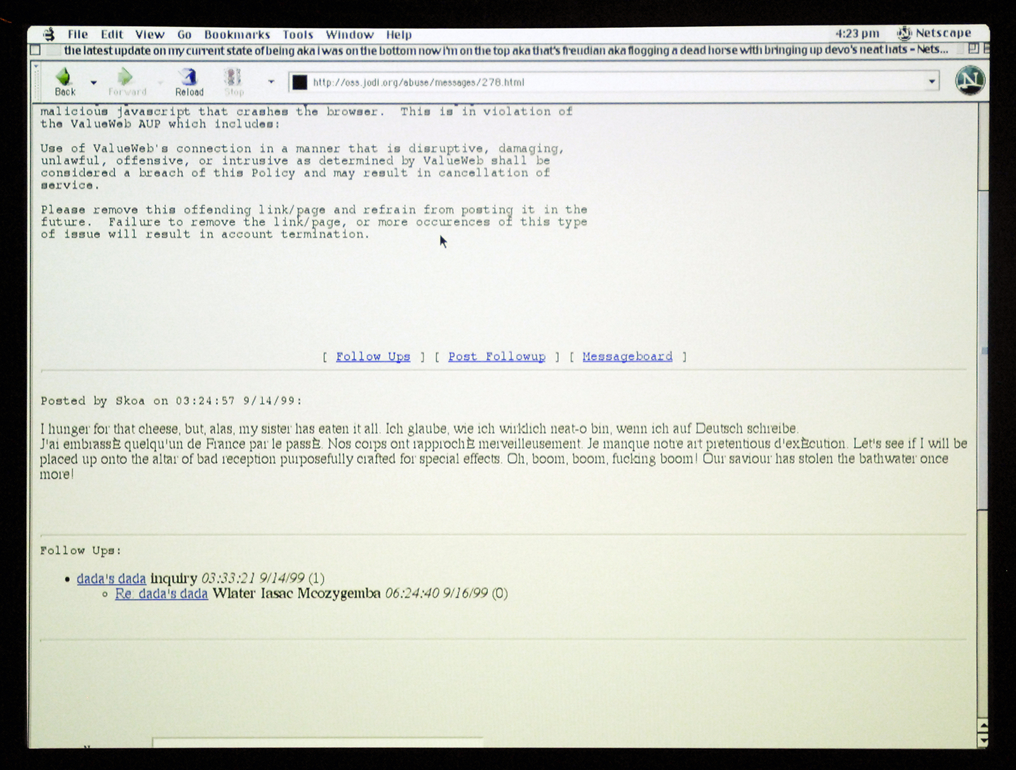Click the scroll down arrow
Image resolution: width=1016 pixels, height=770 pixels.
click(983, 741)
